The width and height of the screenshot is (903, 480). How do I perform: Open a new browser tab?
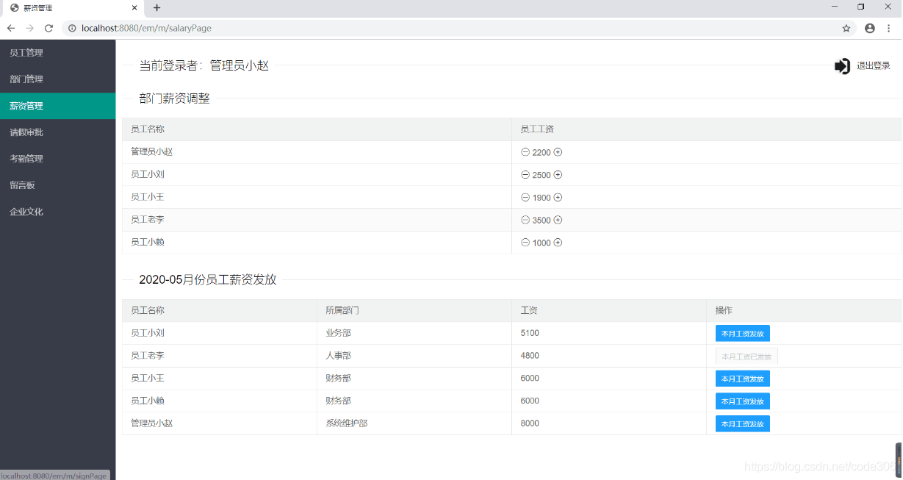(x=157, y=8)
